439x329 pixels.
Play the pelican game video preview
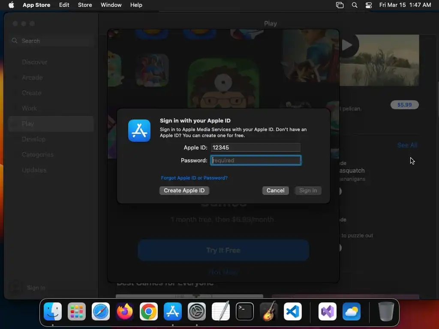[x=348, y=45]
